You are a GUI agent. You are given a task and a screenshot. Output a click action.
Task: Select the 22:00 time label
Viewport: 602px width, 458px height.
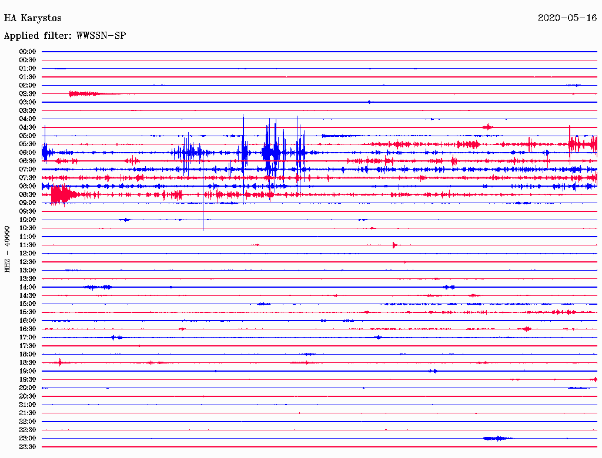[x=28, y=422]
